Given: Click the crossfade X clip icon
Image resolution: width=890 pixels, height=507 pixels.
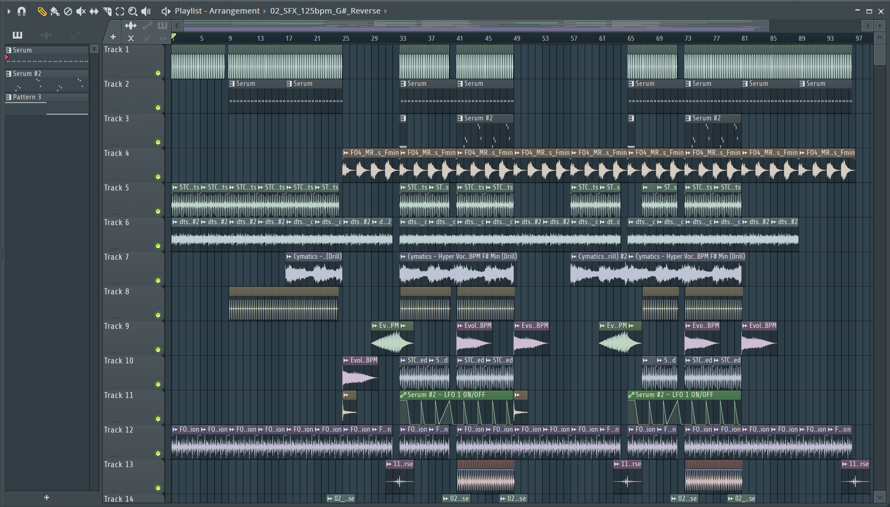Looking at the screenshot, I should [131, 38].
